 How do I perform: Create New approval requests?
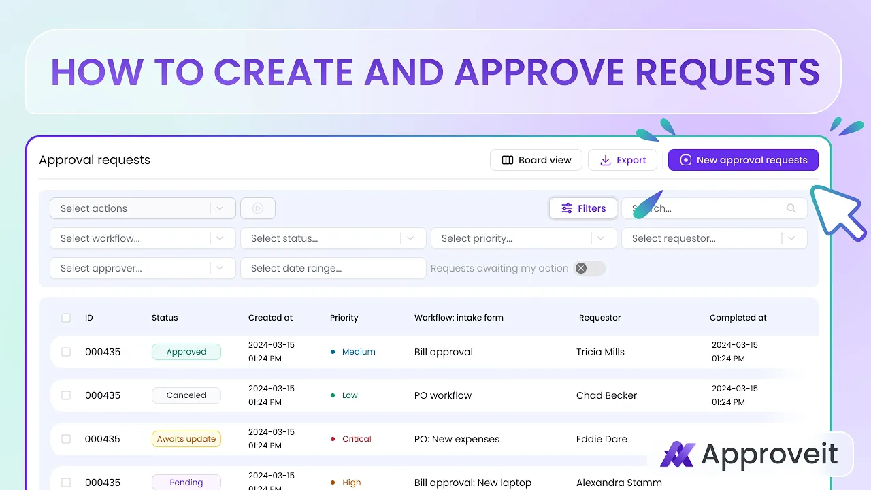coord(743,160)
